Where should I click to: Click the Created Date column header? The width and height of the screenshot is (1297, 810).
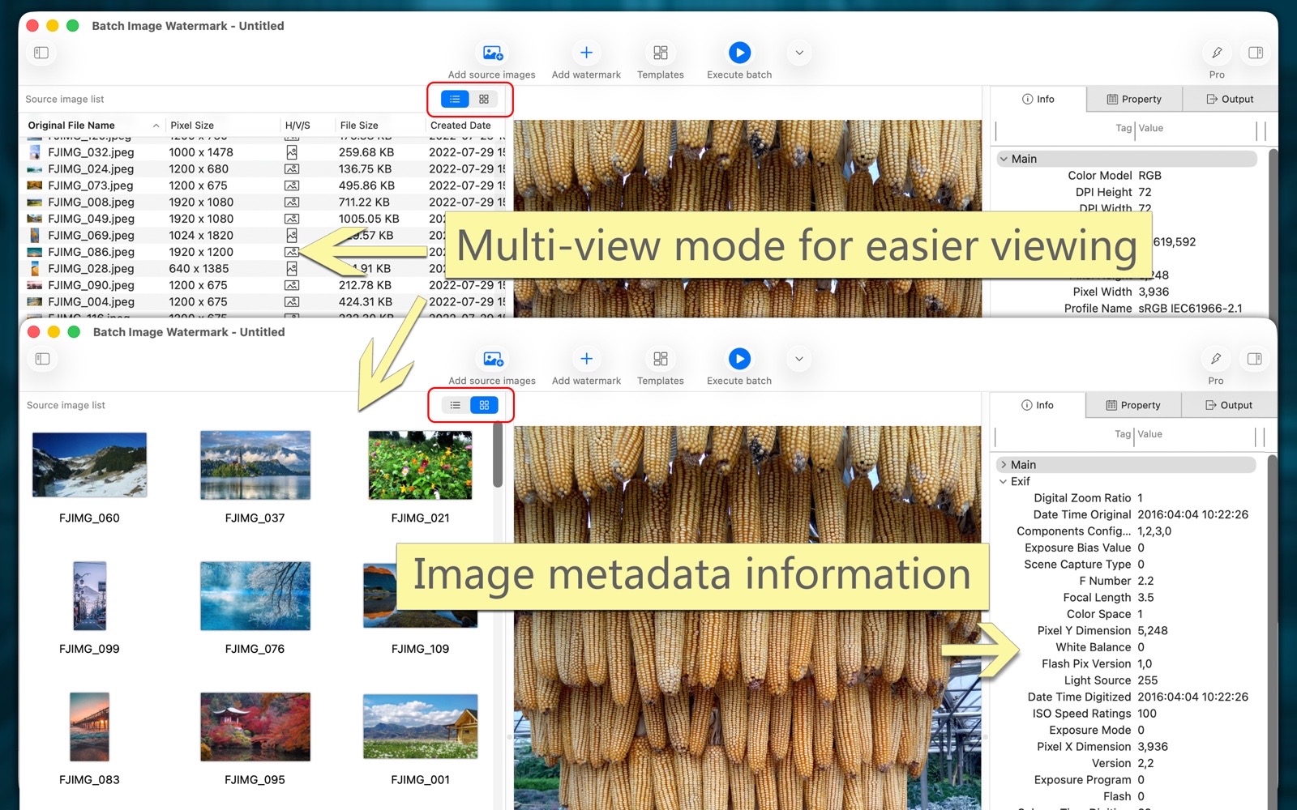460,126
